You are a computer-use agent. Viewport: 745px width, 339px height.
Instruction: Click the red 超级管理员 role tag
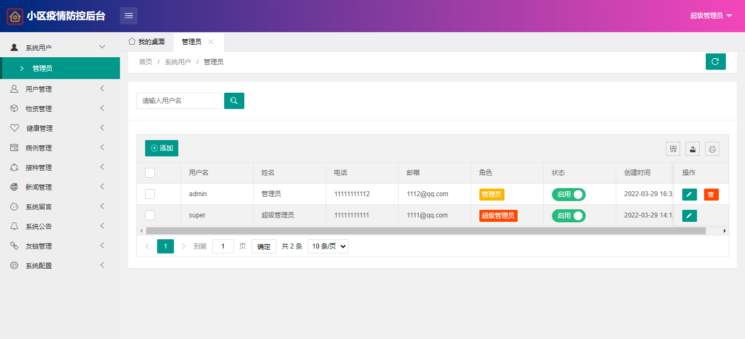pos(498,216)
